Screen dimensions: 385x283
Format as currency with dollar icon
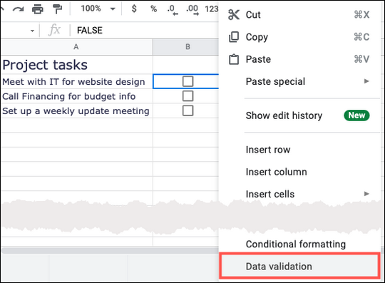pyautogui.click(x=134, y=9)
